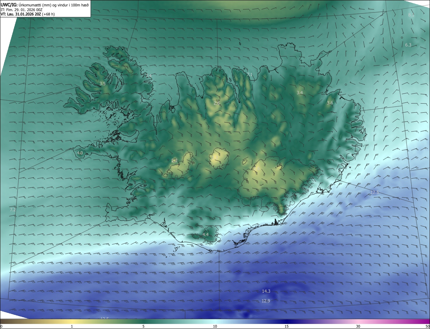Click the 7.2 value in the western sea
The height and width of the screenshot is (329, 430).
(13, 210)
